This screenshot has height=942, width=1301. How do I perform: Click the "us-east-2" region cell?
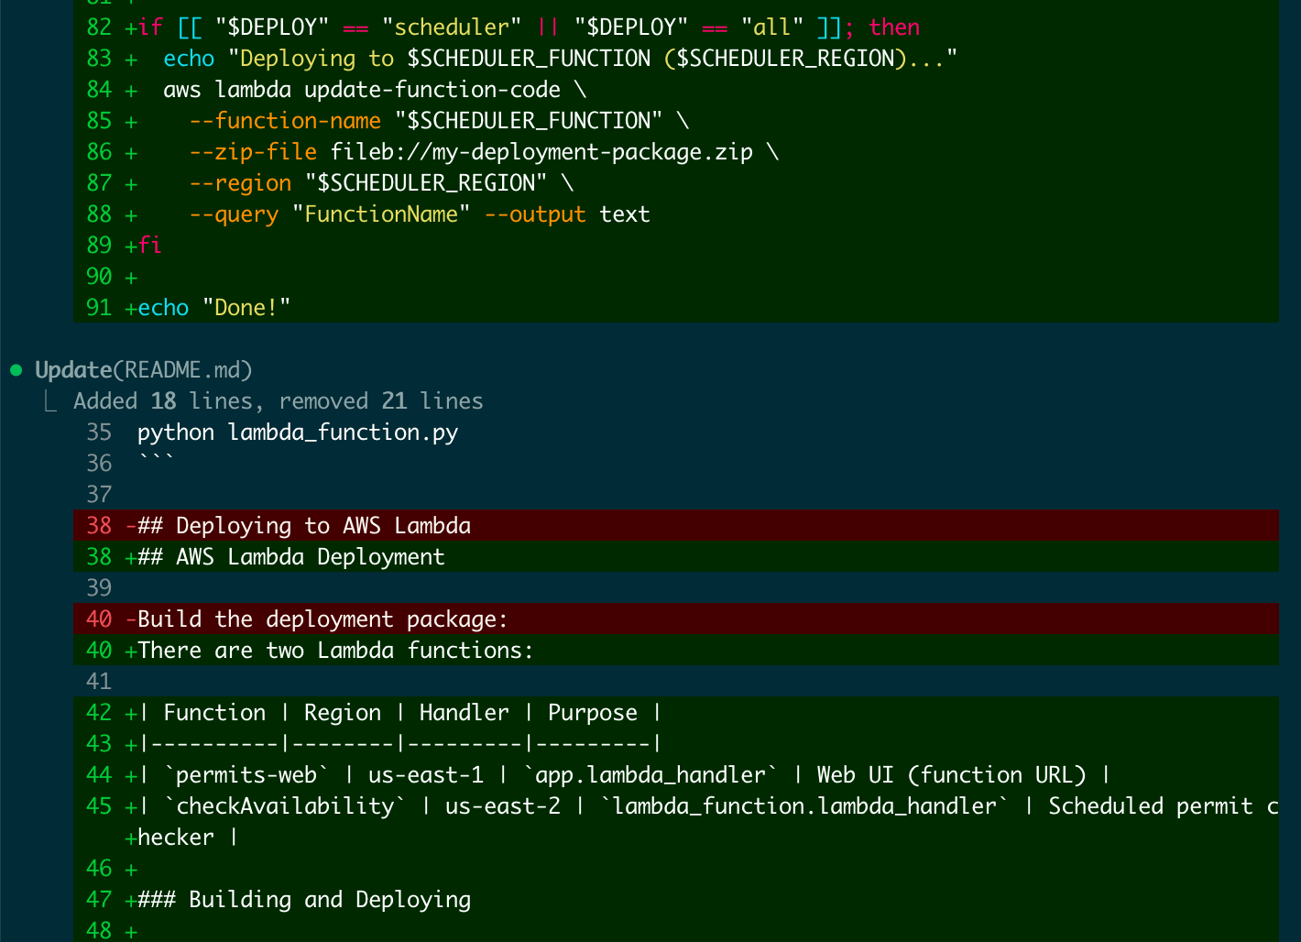tap(503, 806)
